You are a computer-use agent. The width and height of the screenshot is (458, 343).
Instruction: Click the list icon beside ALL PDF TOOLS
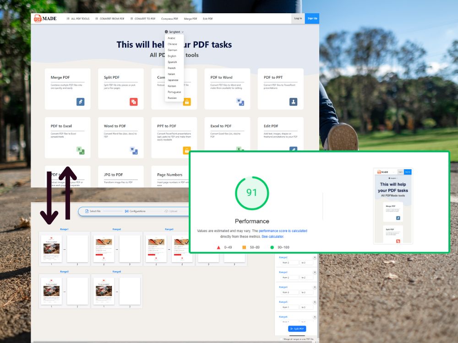tap(68, 19)
